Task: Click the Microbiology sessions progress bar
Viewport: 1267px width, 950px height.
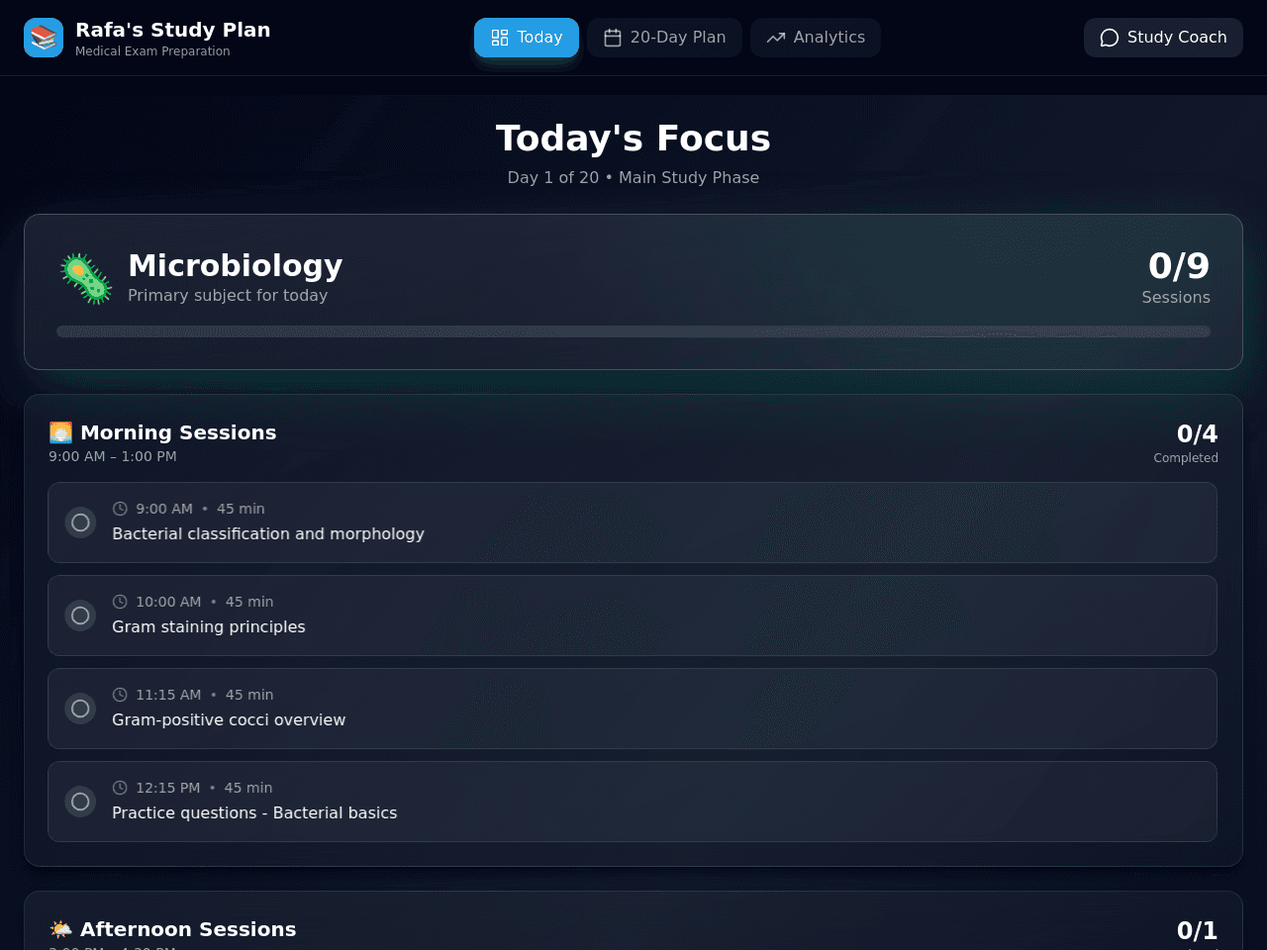Action: (x=633, y=332)
